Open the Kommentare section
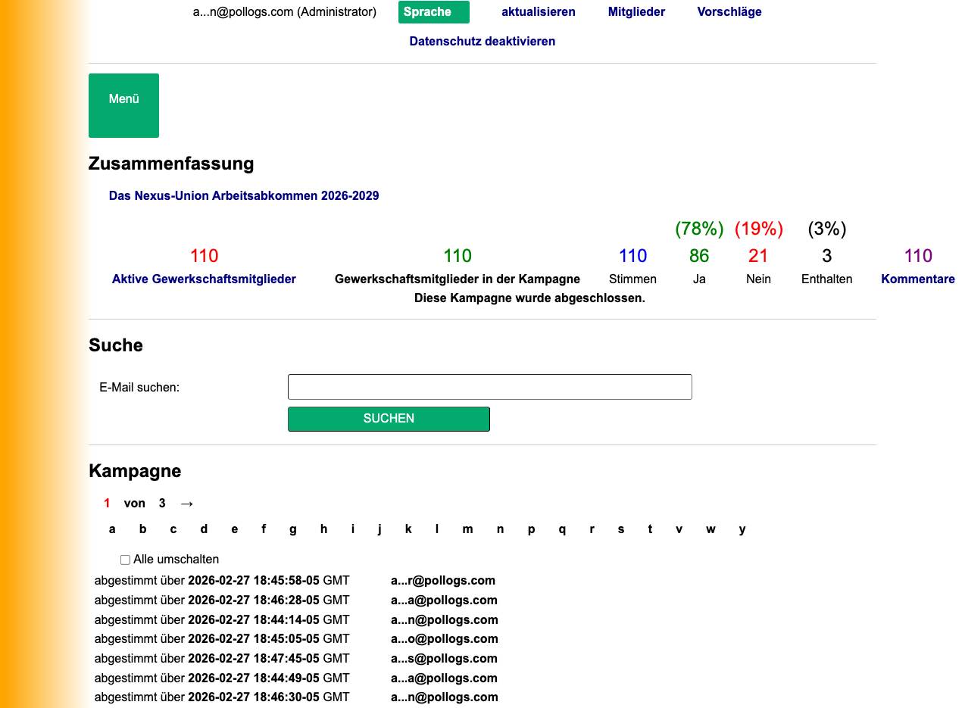Screen dimensions: 965x708 click(x=918, y=279)
